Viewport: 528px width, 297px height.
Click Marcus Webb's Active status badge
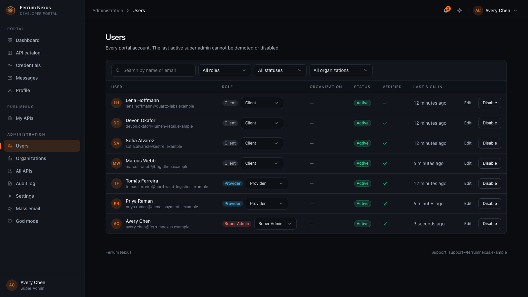pyautogui.click(x=363, y=163)
